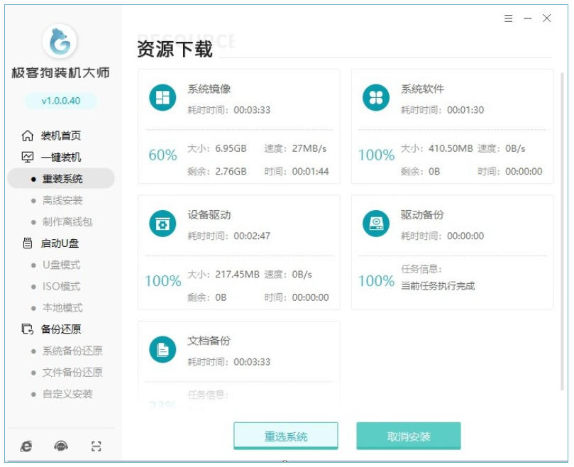Viewport: 574px width, 467px height.
Task: Click the 驱动备份 disk icon
Action: tap(376, 224)
